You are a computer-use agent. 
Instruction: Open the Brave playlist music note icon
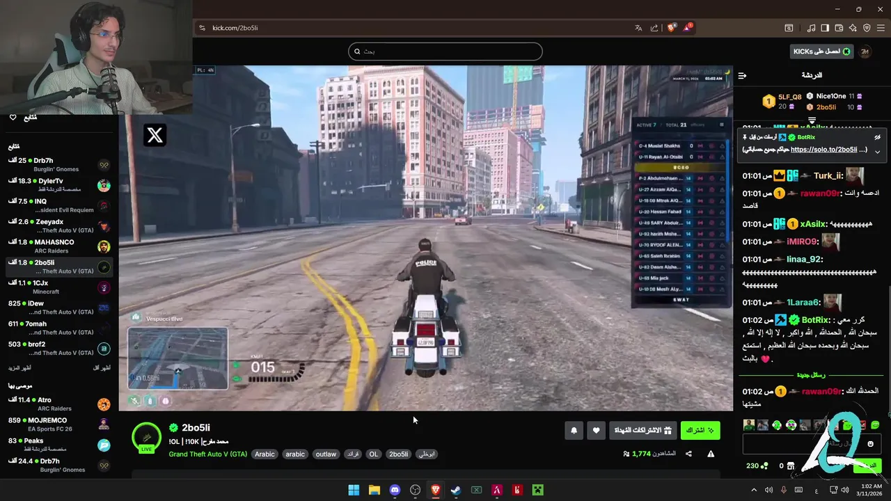(812, 28)
